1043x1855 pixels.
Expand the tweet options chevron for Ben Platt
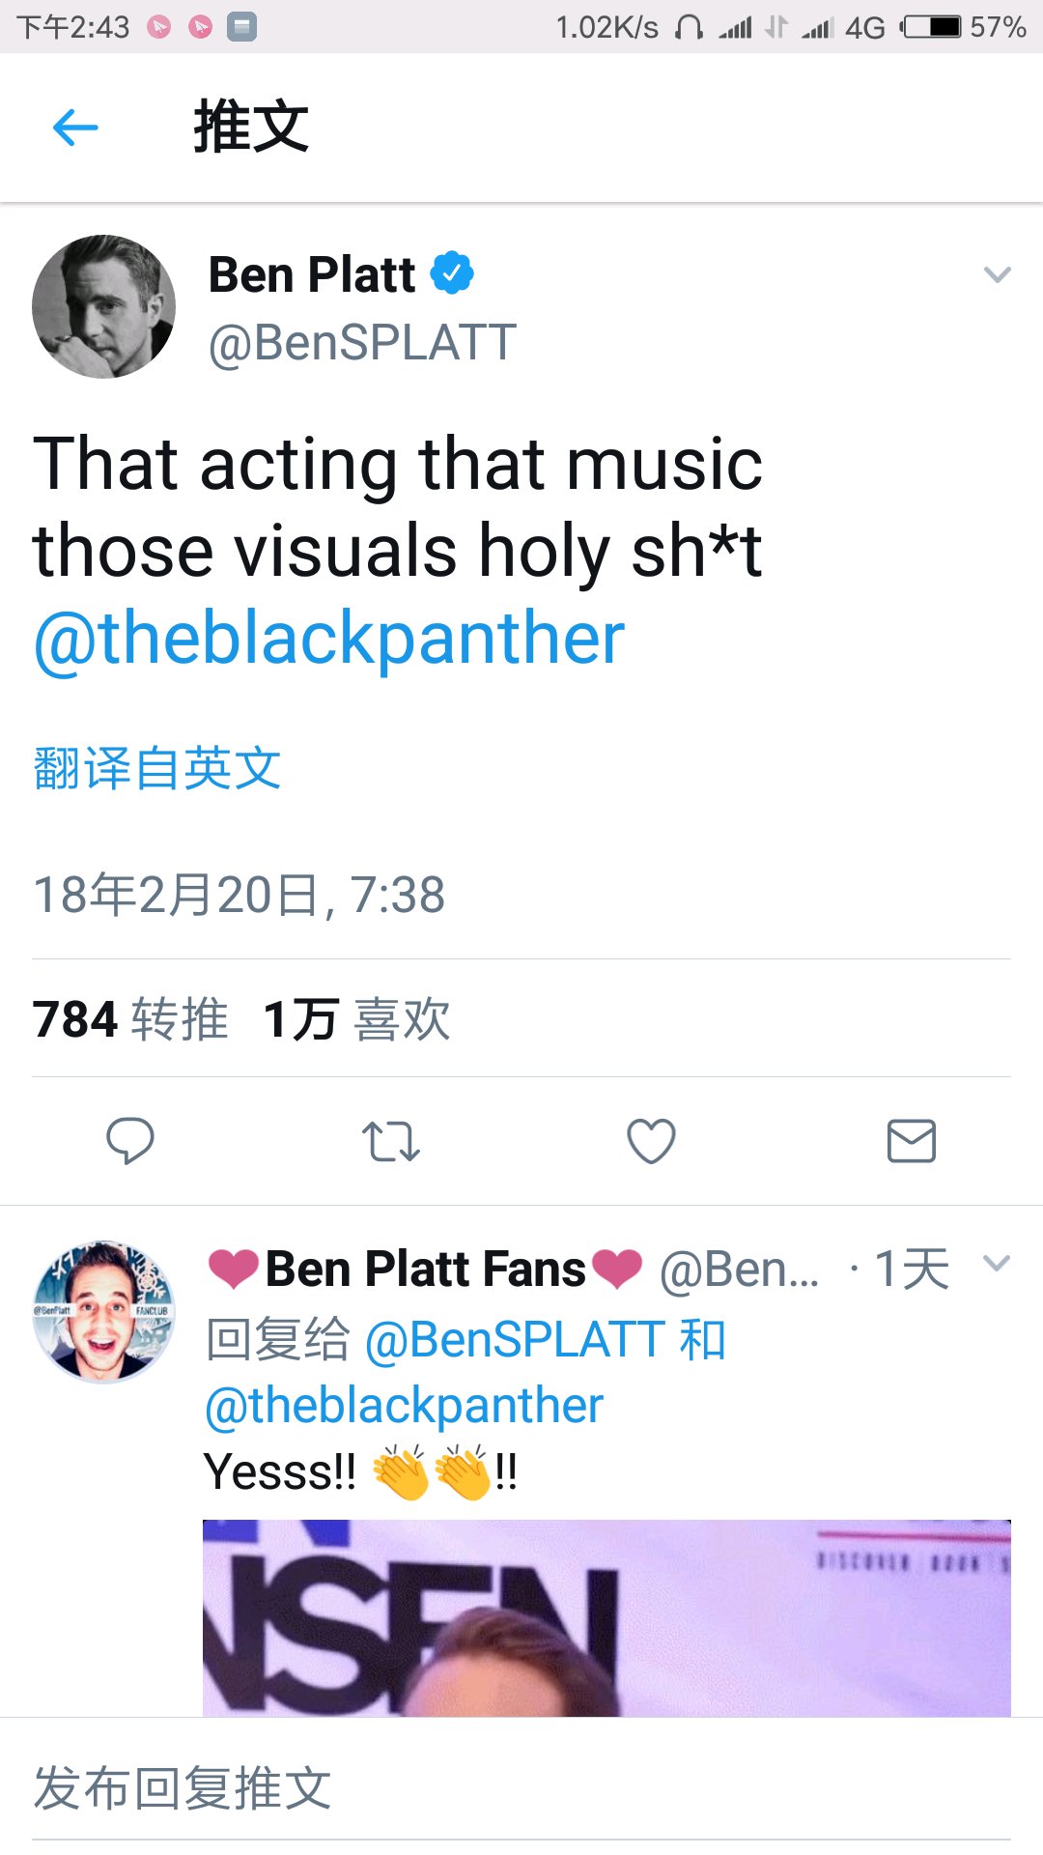click(997, 275)
